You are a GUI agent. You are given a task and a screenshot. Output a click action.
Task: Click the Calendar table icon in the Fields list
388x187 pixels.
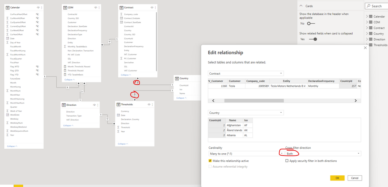pos(371,17)
